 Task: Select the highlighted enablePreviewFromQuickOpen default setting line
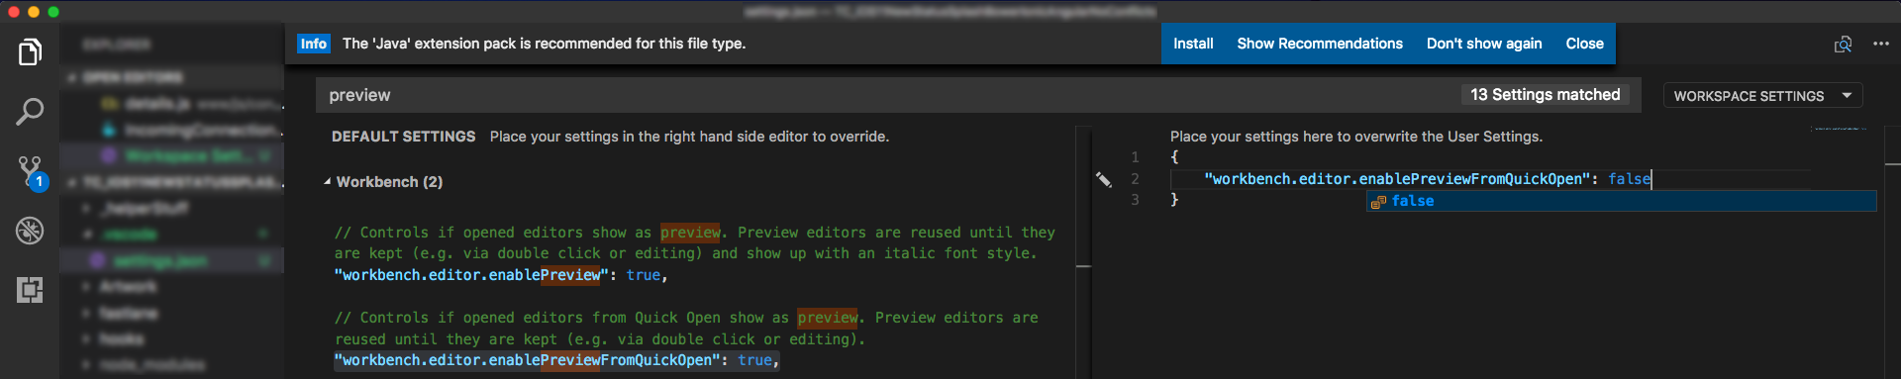(556, 360)
